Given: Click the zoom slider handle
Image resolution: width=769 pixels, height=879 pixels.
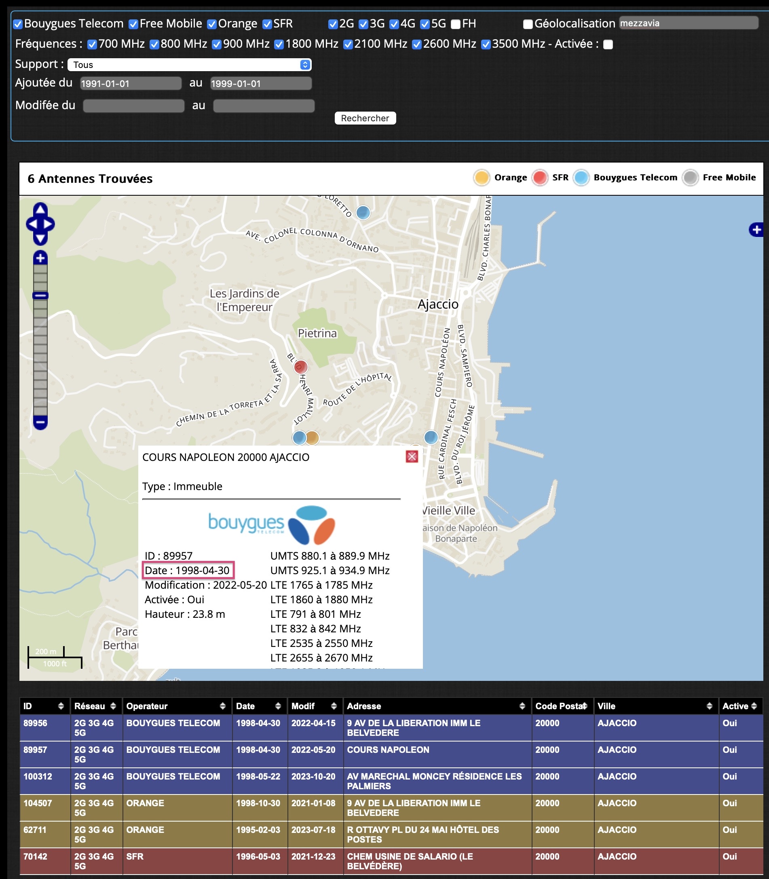Looking at the screenshot, I should click(x=40, y=295).
